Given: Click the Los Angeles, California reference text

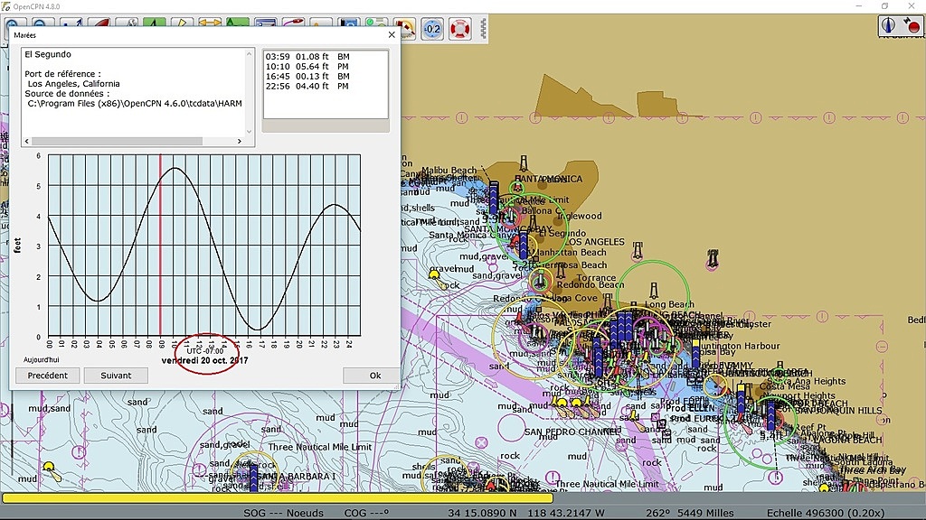Looking at the screenshot, I should coord(74,84).
